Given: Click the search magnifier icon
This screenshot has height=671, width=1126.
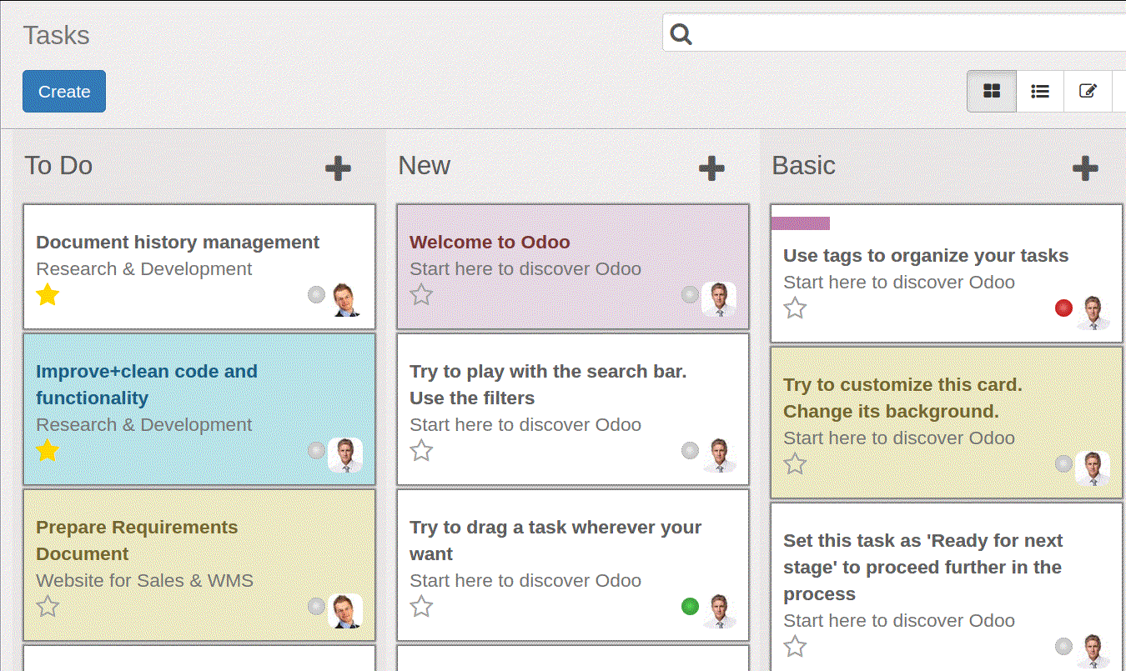Looking at the screenshot, I should [681, 34].
